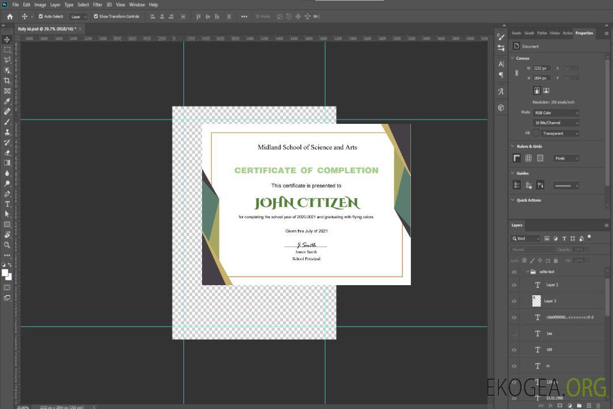The width and height of the screenshot is (613, 409).
Task: Select the Clone Stamp tool
Action: point(7,132)
